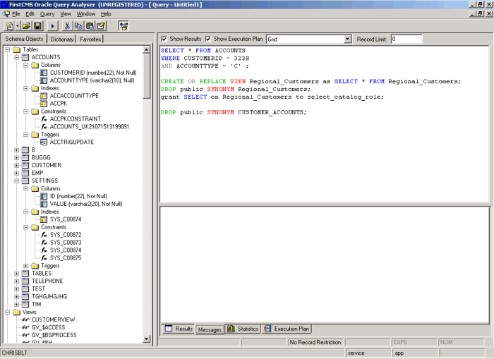Select the GV_$BGPROCESS view row

click(x=54, y=335)
